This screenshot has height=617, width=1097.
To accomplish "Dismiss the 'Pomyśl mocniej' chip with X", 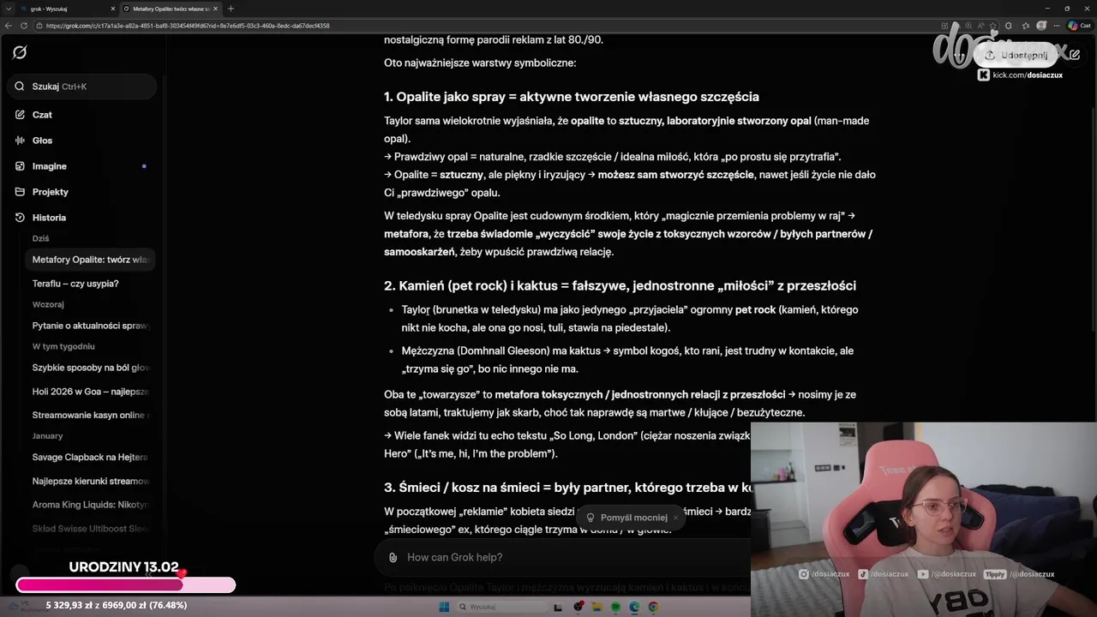I will tap(675, 518).
